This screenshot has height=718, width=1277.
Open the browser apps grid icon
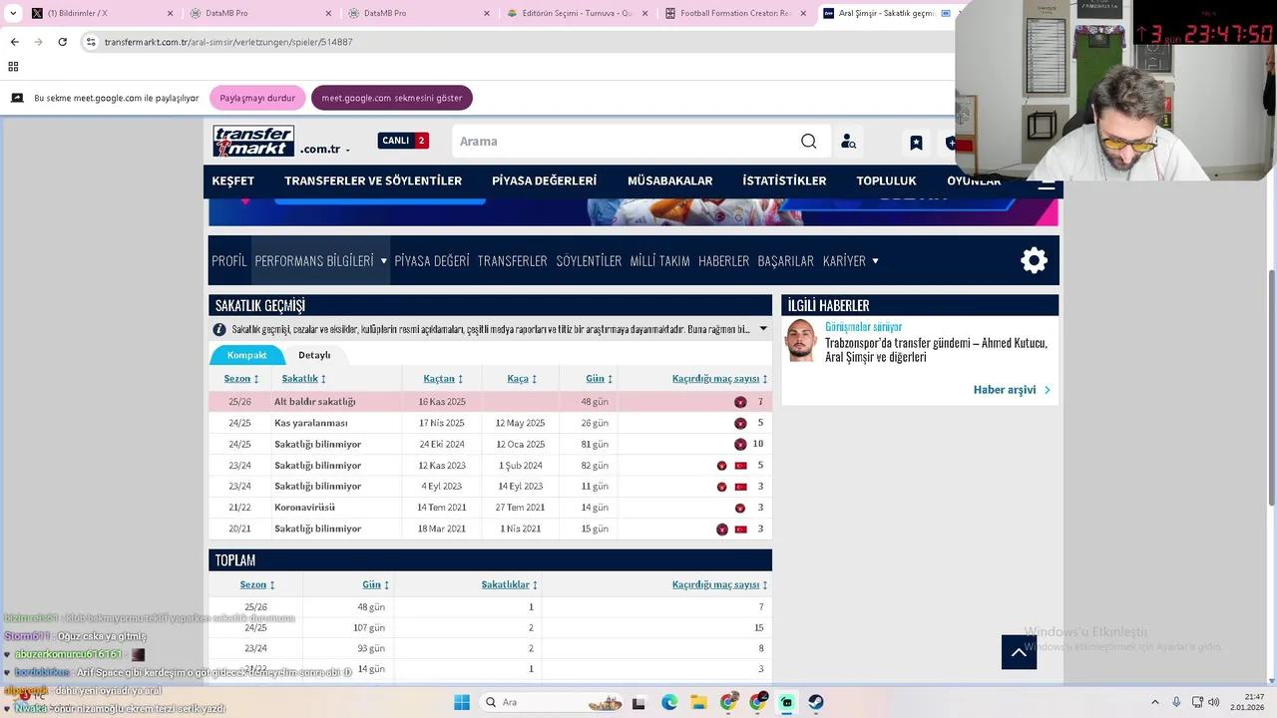pos(13,67)
